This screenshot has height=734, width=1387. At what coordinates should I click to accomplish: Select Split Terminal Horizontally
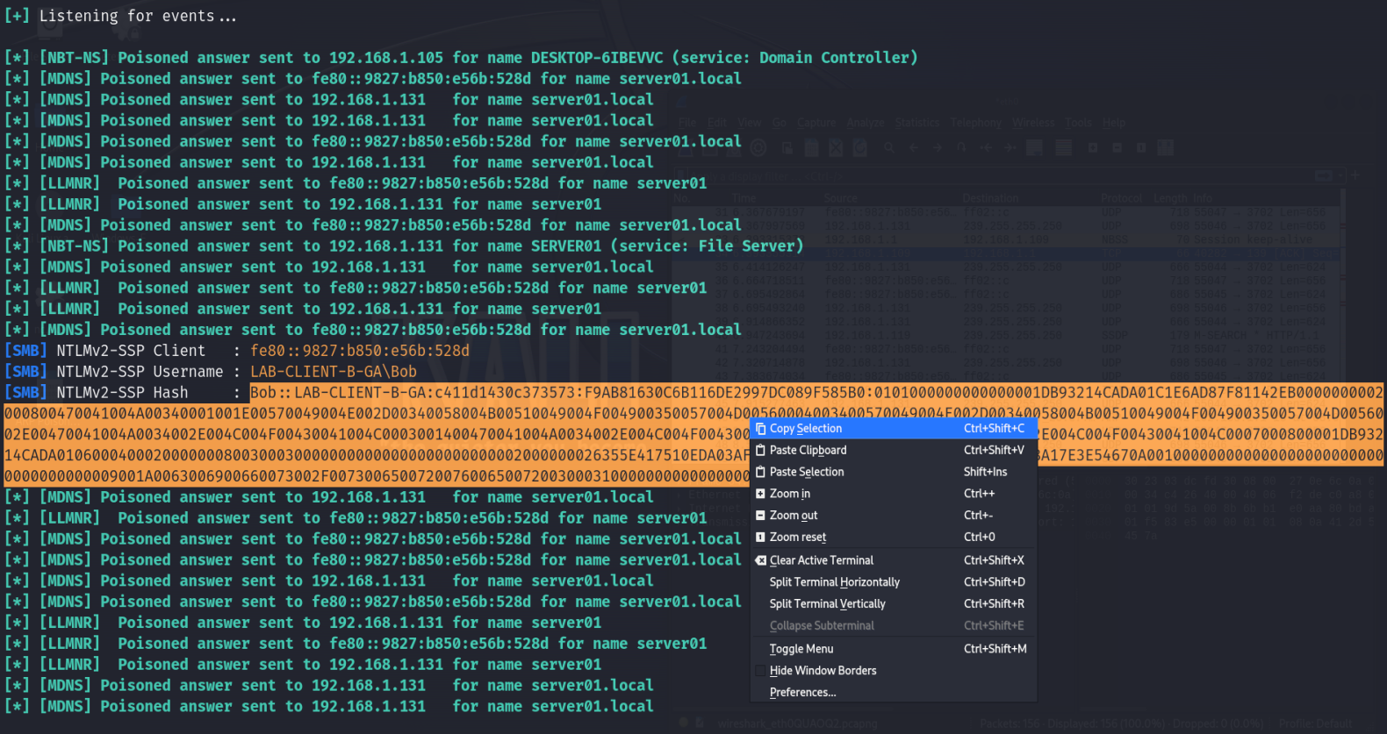click(x=894, y=582)
